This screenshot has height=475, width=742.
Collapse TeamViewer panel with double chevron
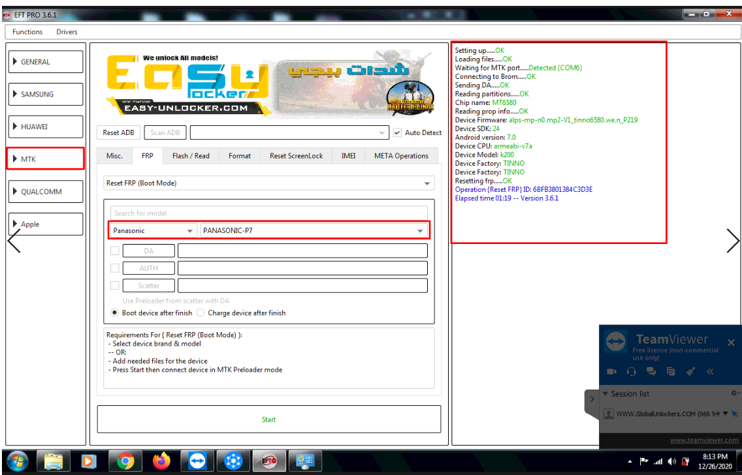click(x=710, y=371)
